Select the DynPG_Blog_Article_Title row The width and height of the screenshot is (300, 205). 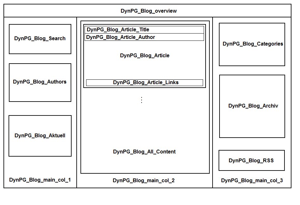tap(144, 30)
